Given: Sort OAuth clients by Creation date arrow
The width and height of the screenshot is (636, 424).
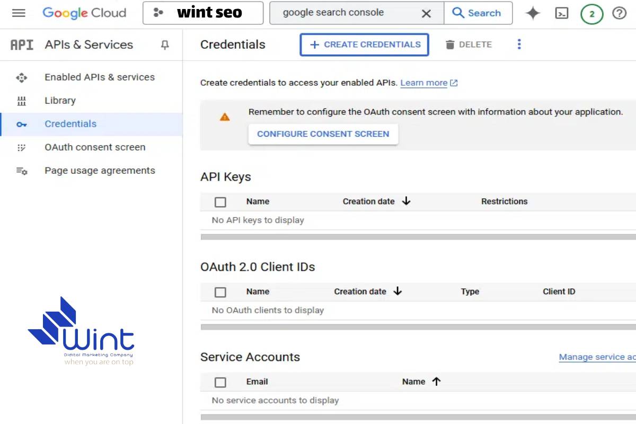Looking at the screenshot, I should (x=397, y=291).
